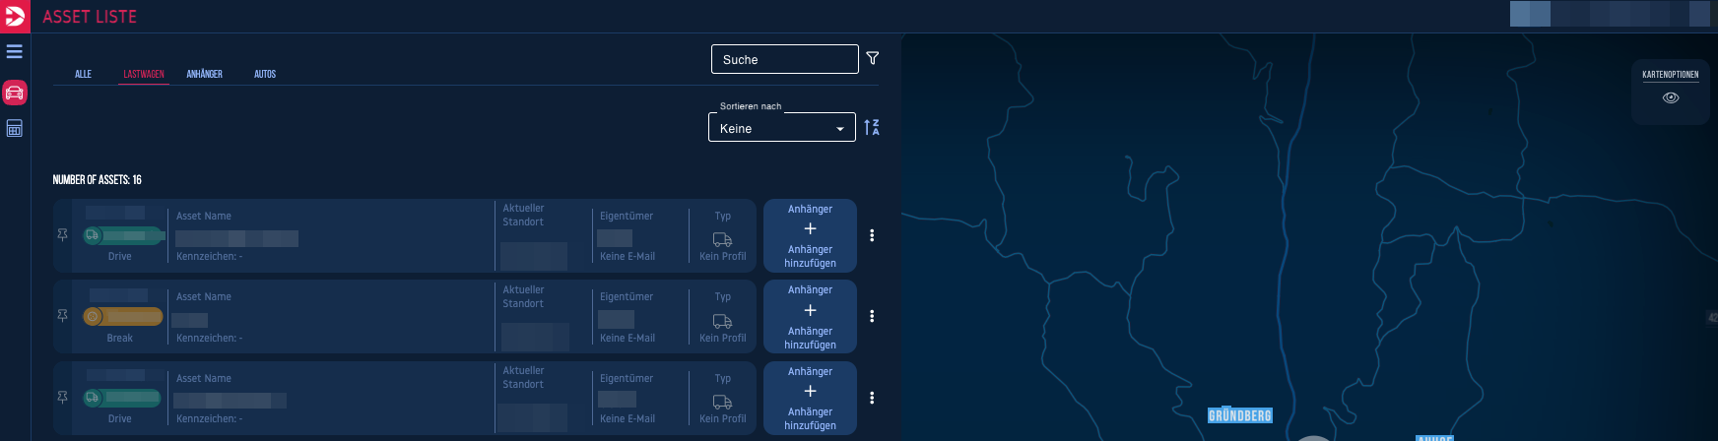Open the hamburger menu in sidebar
The width and height of the screenshot is (1718, 441).
(15, 51)
